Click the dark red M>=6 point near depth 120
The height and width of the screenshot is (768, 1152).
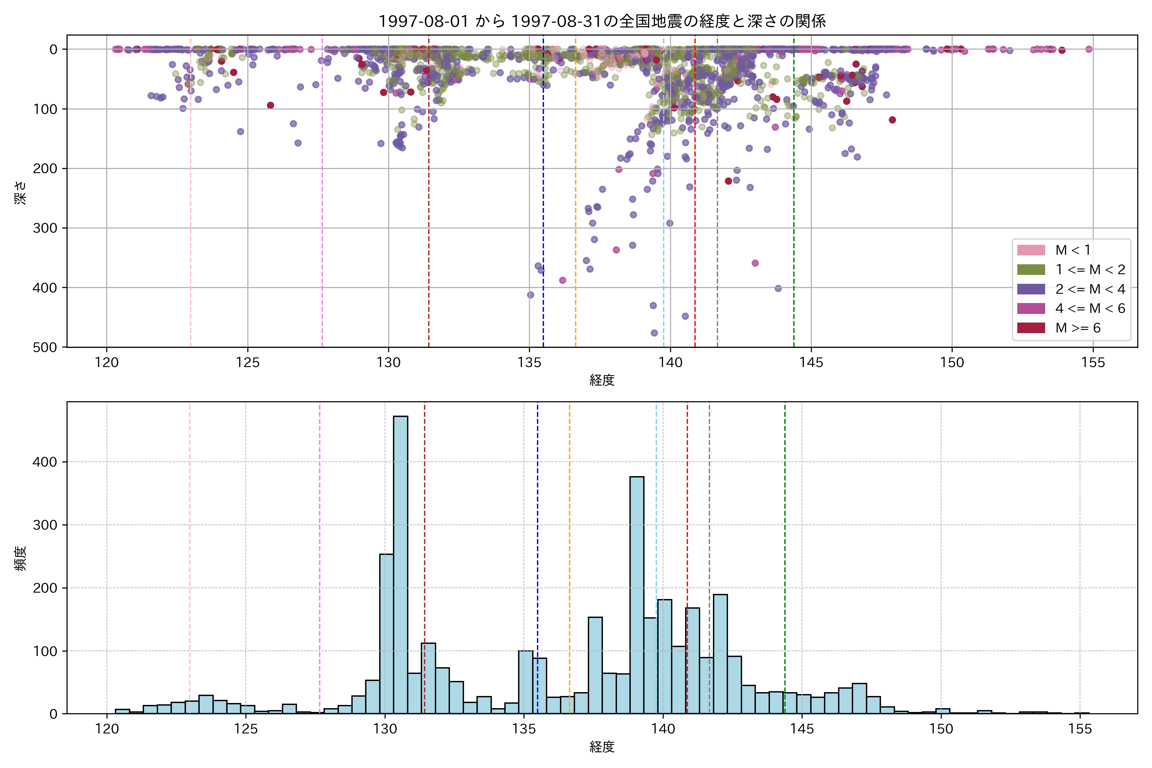tap(892, 120)
